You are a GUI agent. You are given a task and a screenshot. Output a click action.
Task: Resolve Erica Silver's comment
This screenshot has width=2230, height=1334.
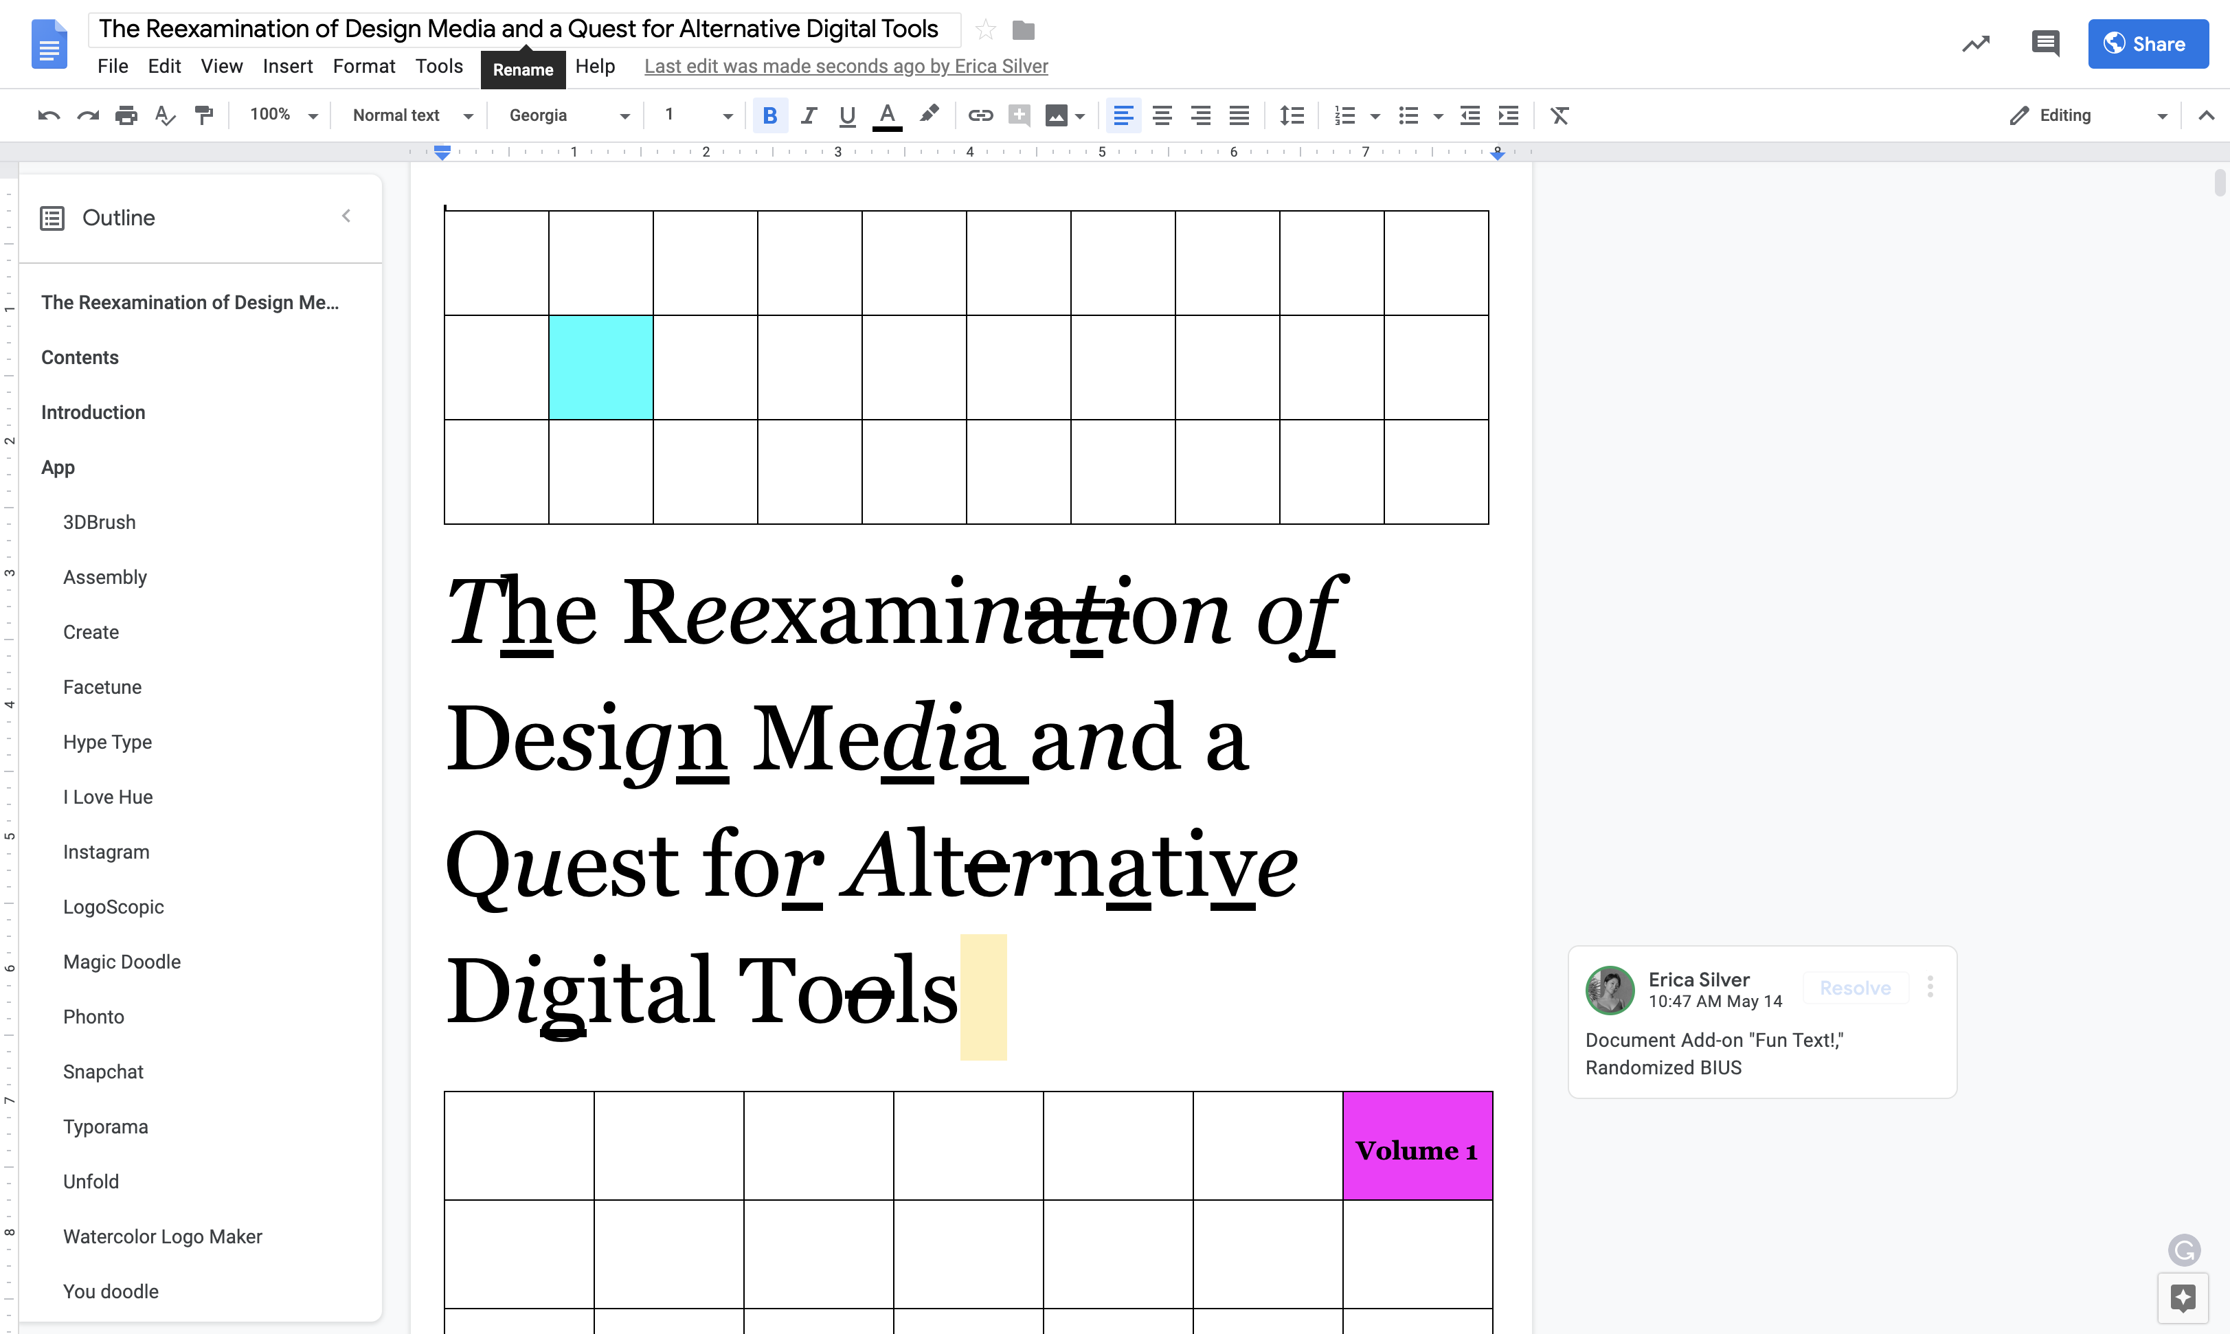(x=1854, y=988)
